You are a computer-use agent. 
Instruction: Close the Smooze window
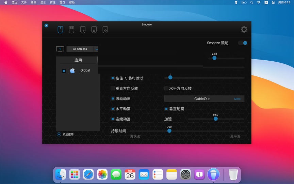[x=46, y=26]
